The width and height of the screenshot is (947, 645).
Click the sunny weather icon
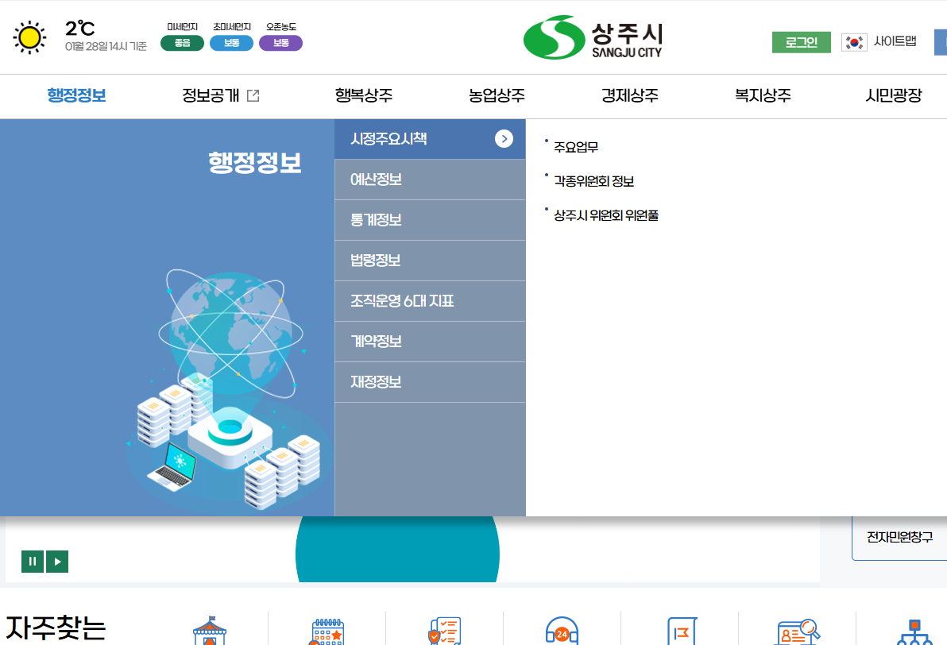[29, 37]
